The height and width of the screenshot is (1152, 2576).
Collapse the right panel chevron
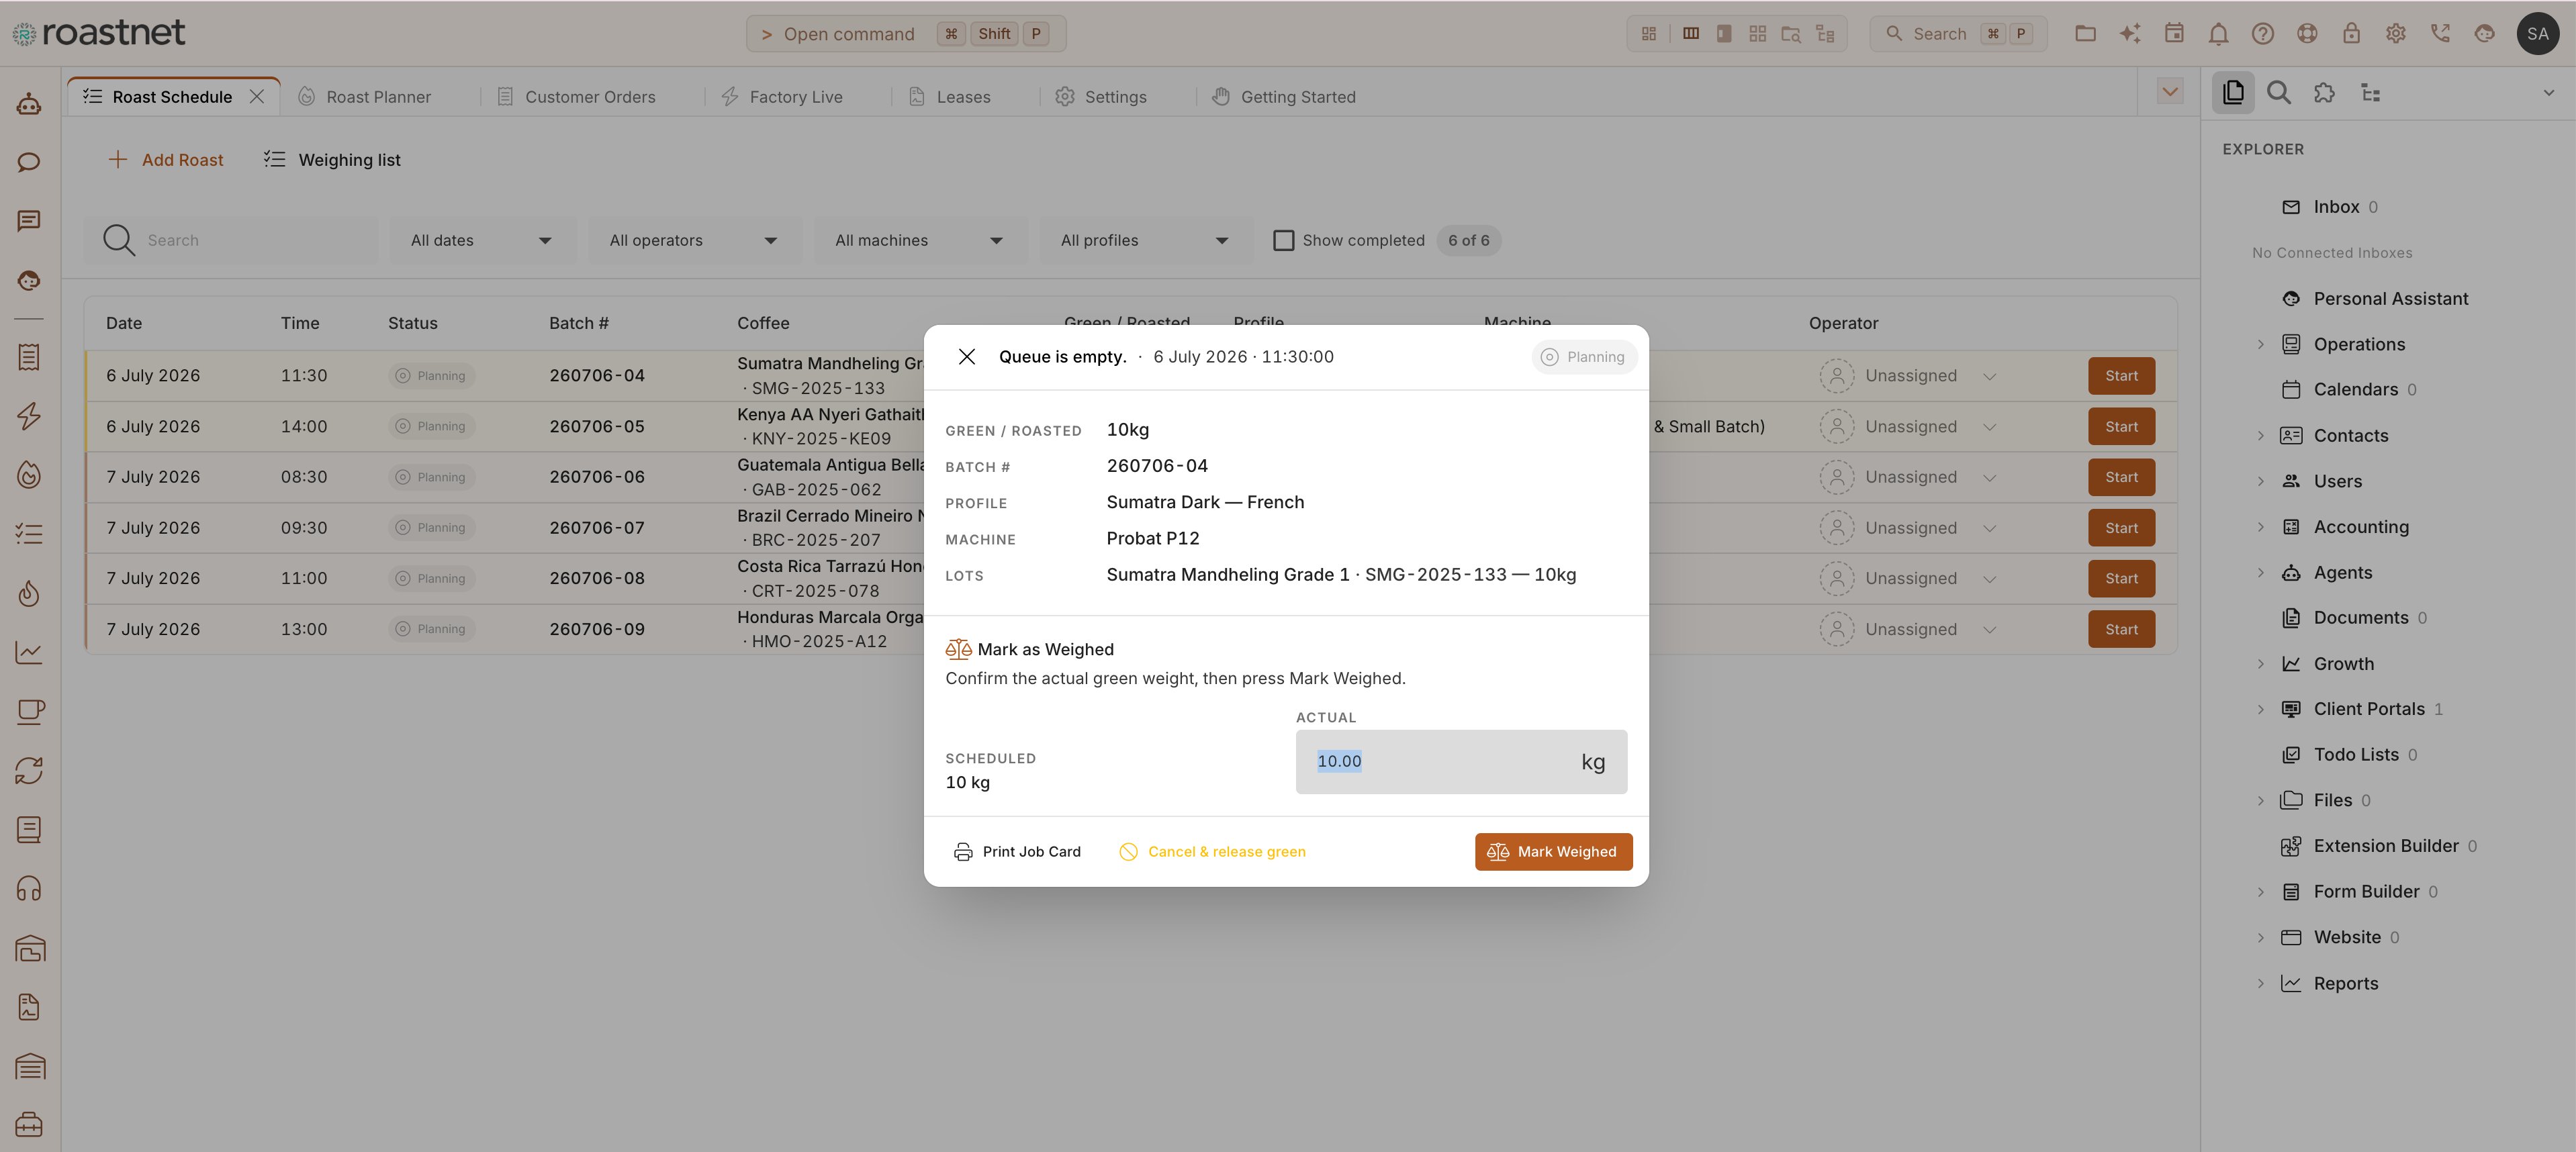tap(2548, 93)
